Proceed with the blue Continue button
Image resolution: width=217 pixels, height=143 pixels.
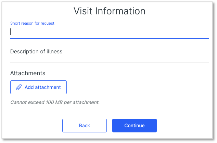point(135,126)
